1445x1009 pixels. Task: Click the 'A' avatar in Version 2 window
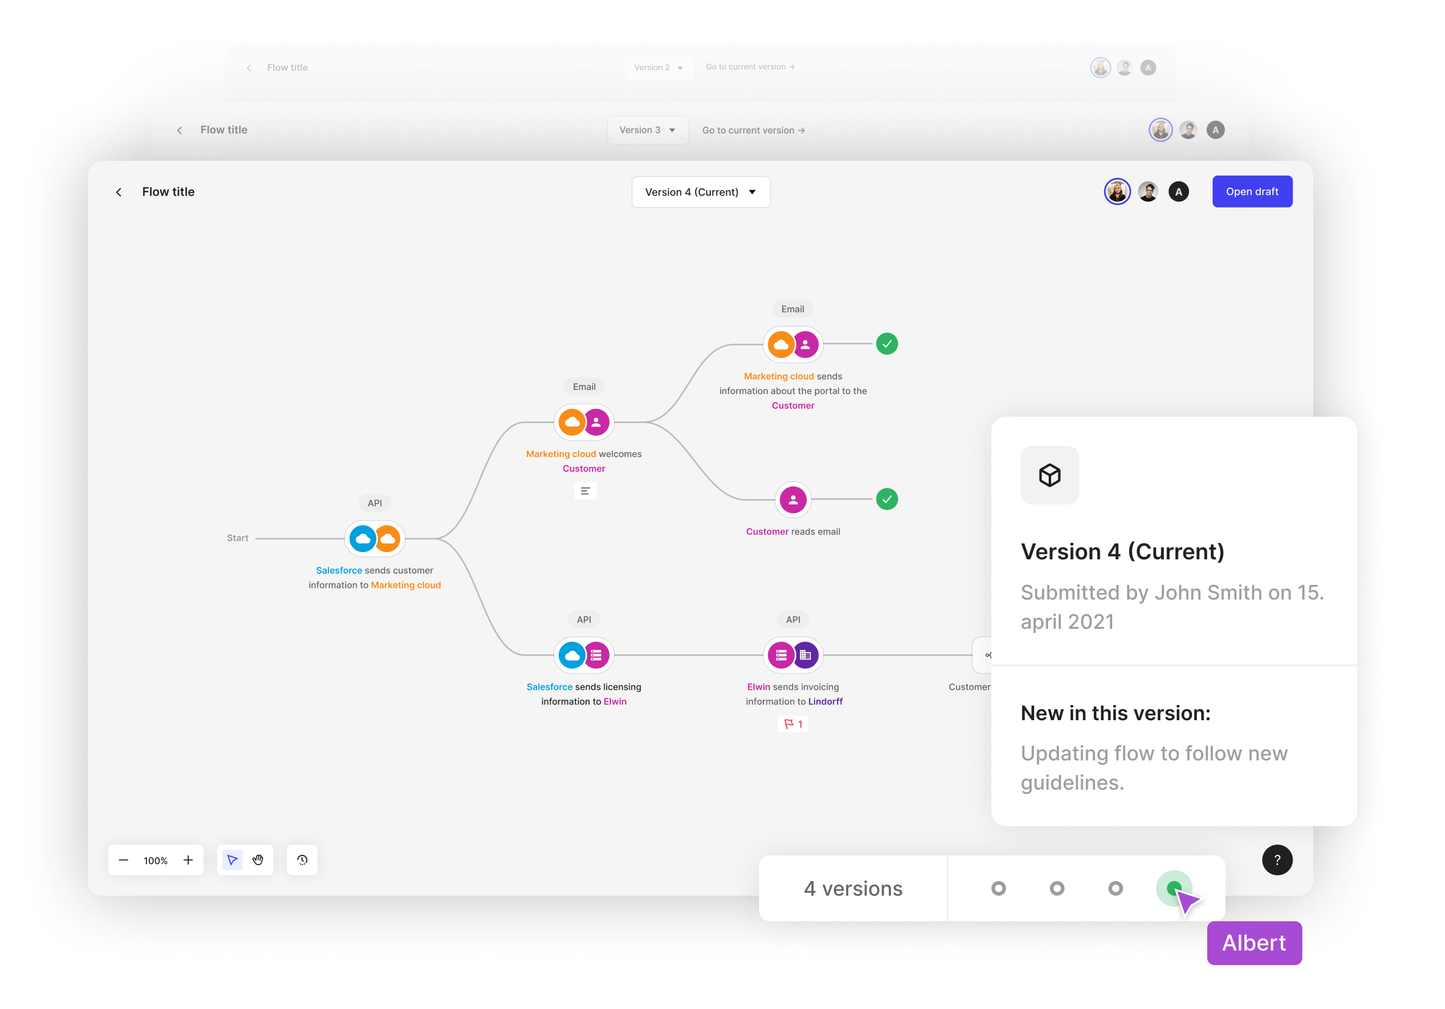1148,68
